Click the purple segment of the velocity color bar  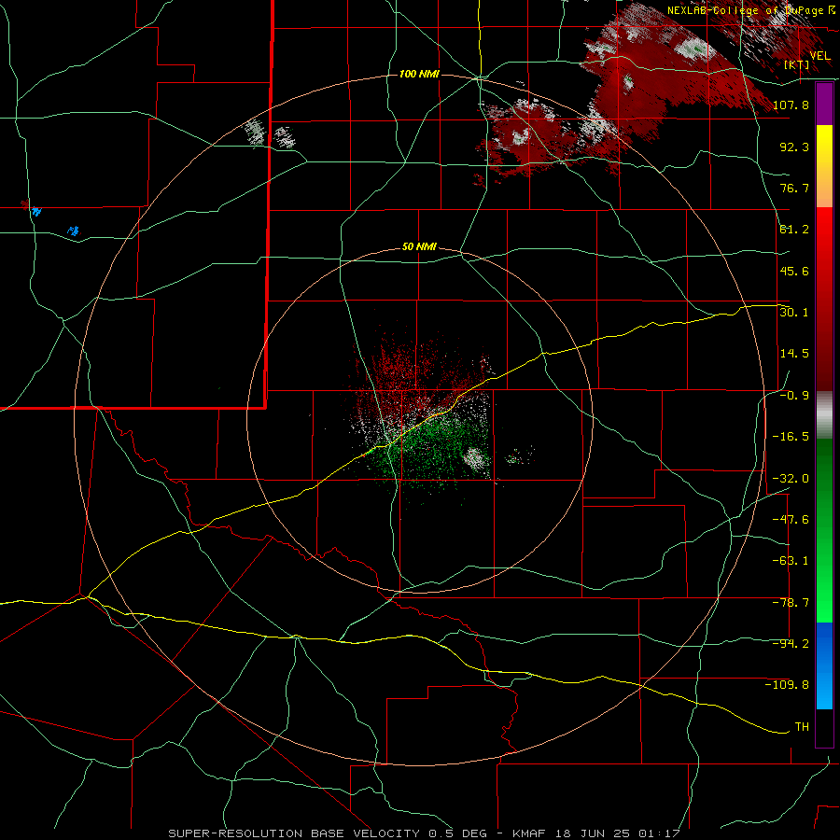(x=824, y=104)
